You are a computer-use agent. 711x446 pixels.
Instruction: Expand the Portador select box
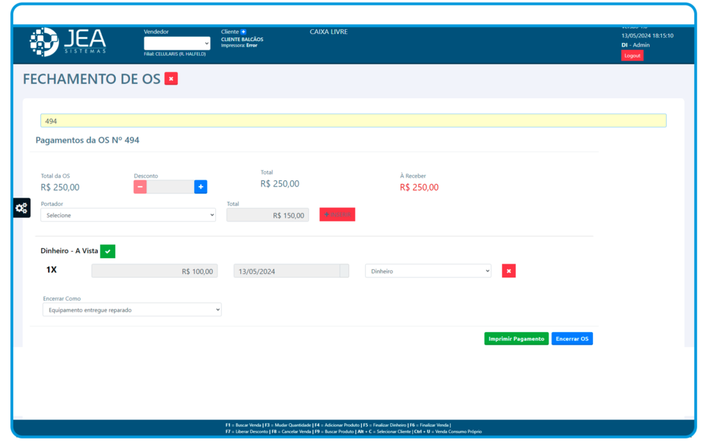pos(128,215)
